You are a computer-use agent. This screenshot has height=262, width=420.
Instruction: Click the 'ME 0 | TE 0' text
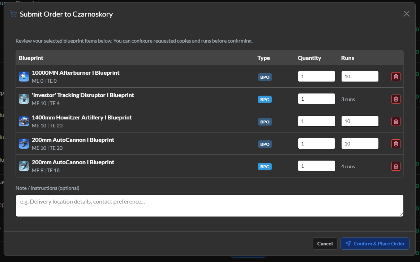[44, 81]
